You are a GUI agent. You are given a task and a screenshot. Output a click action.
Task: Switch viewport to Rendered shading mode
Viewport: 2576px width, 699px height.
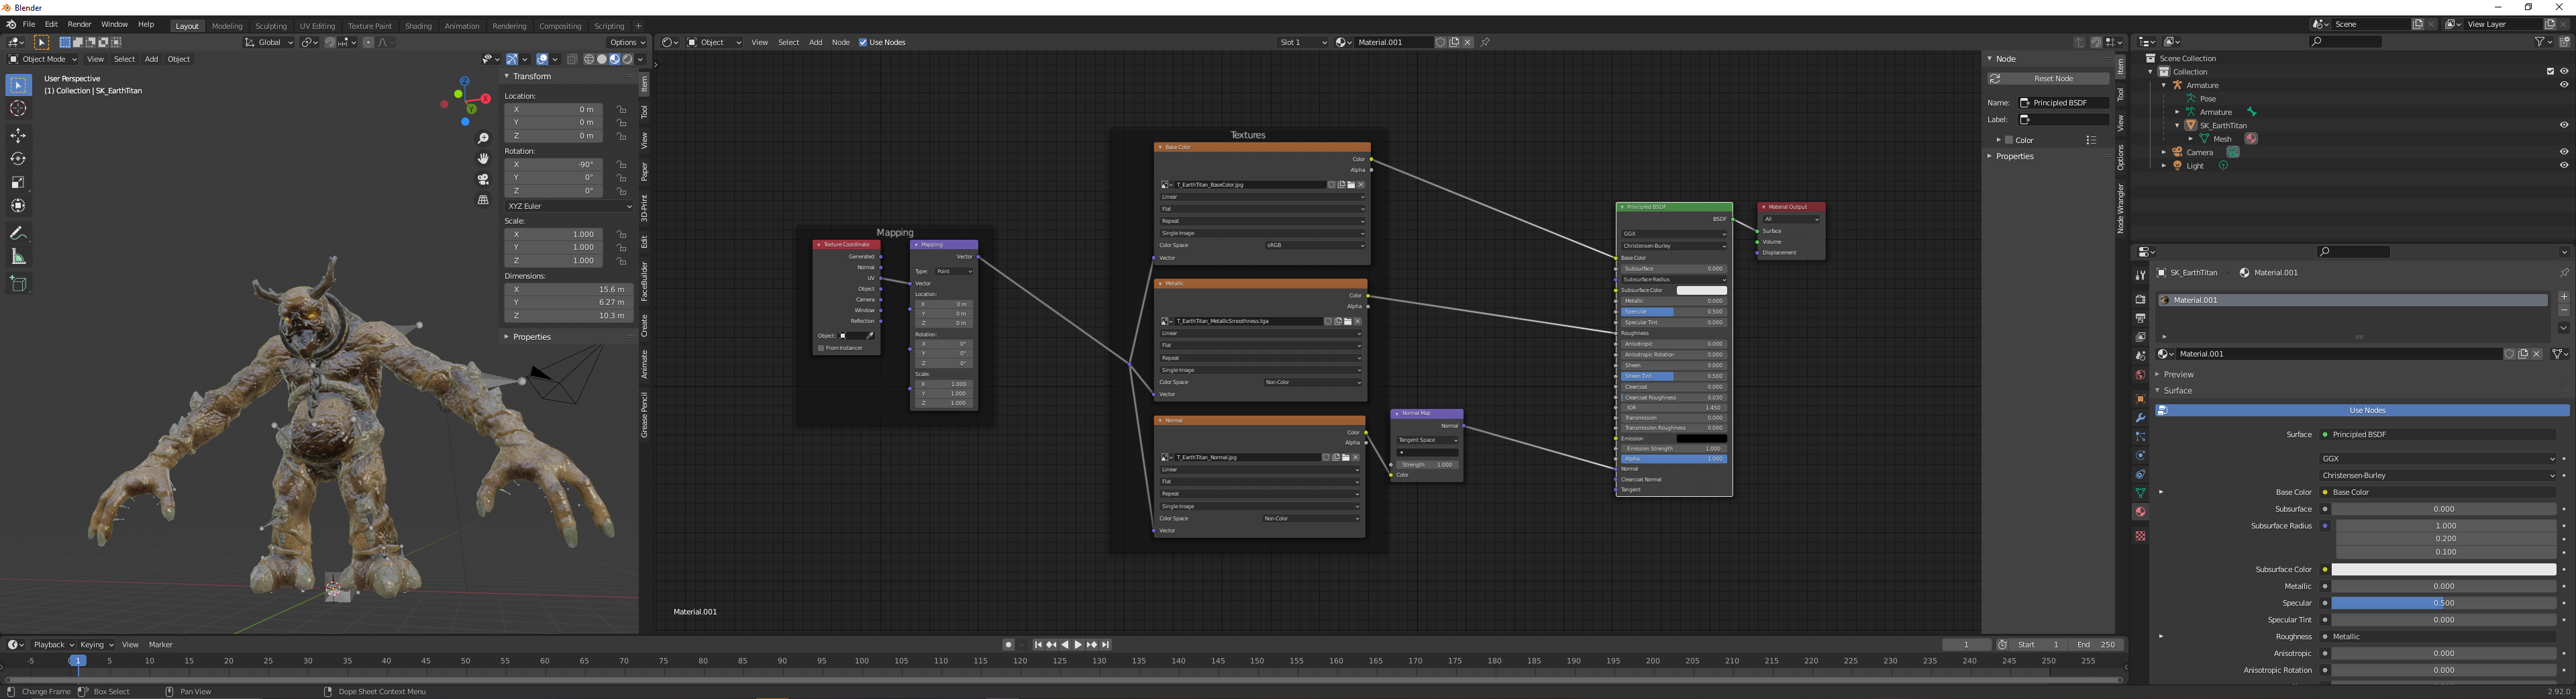628,59
